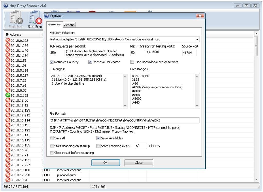The image size is (263, 192).
Task: Enable Start scanning on startup
Action: point(51,146)
